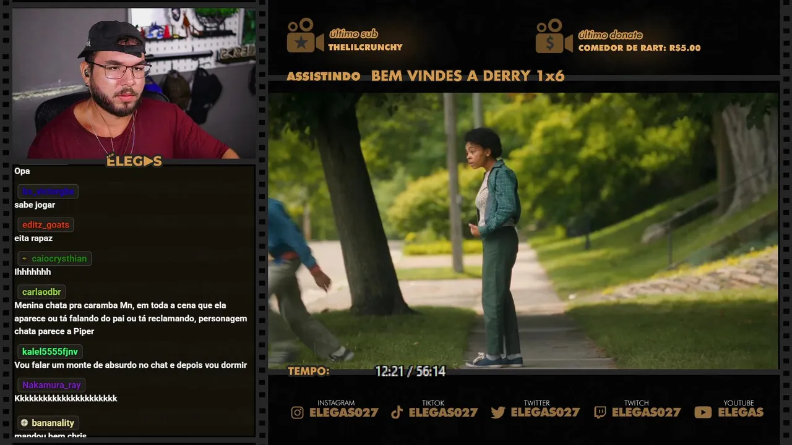Open the ELEGAS027 TikTok handle
The height and width of the screenshot is (445, 792).
tap(443, 412)
